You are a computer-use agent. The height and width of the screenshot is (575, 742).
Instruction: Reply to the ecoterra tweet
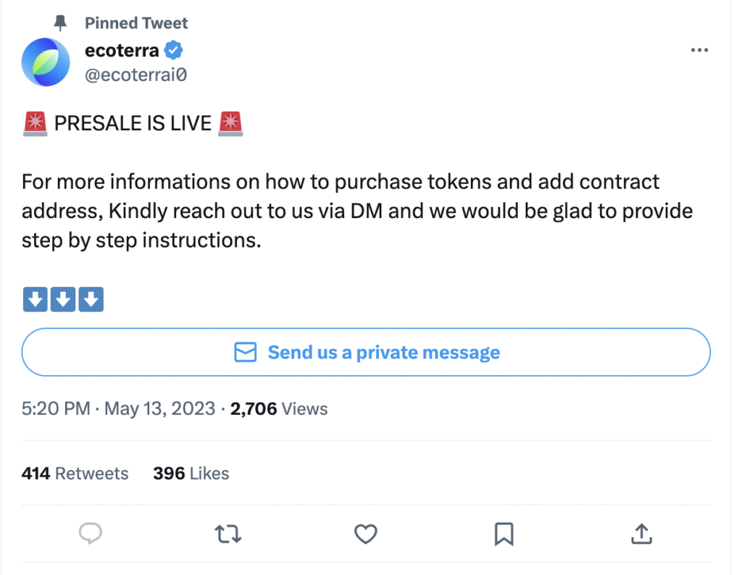coord(90,534)
